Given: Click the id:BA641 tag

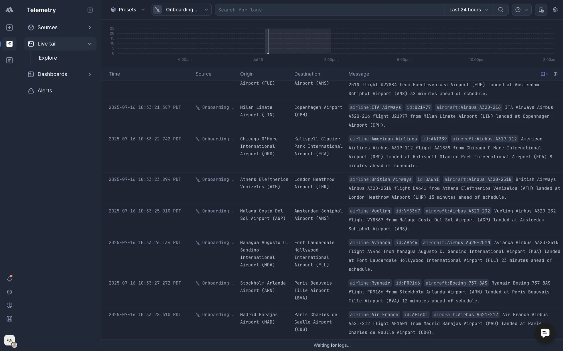Looking at the screenshot, I should [x=428, y=179].
